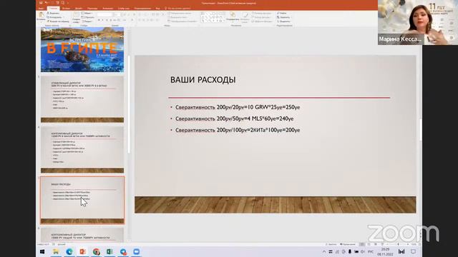Image resolution: width=458 pixels, height=257 pixels.
Task: Open the Shape Effects dropdown
Action: [x=262, y=21]
